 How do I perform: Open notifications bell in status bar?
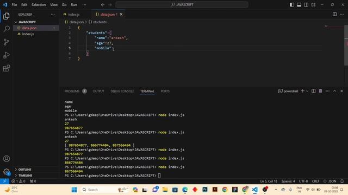342,181
